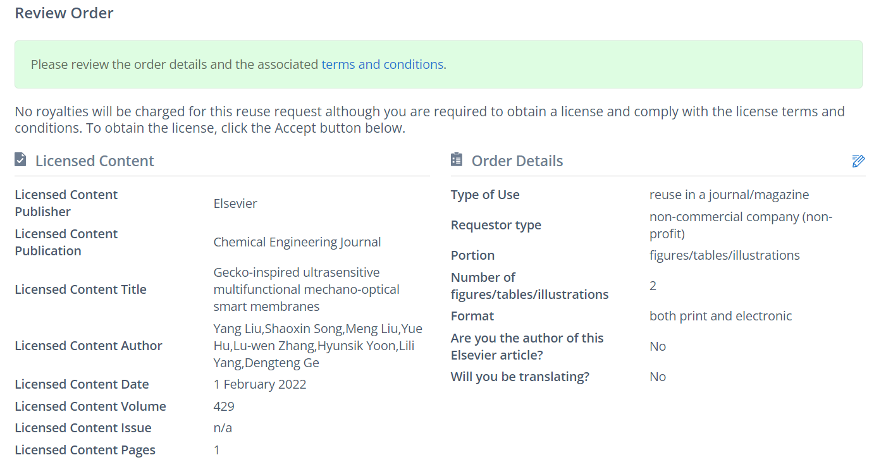
Task: Click the Type of Use label
Action: click(485, 195)
